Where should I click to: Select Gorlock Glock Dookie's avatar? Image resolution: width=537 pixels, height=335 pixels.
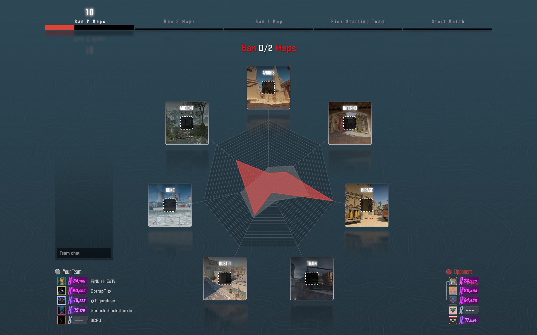click(62, 310)
